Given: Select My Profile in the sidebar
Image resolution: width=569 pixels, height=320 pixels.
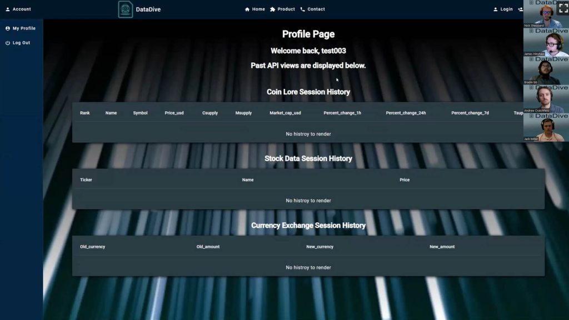Looking at the screenshot, I should tap(24, 28).
